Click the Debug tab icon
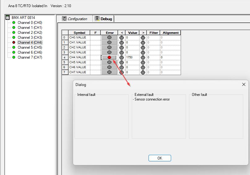 97,19
